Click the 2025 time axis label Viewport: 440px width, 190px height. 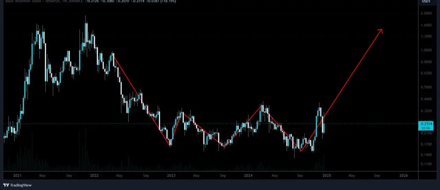coord(327,176)
